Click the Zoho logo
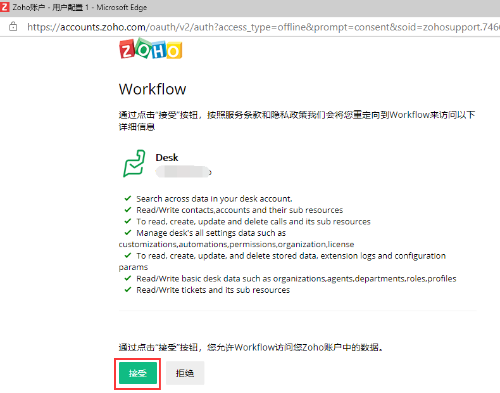Screen dimensions: 500x393 [151, 49]
